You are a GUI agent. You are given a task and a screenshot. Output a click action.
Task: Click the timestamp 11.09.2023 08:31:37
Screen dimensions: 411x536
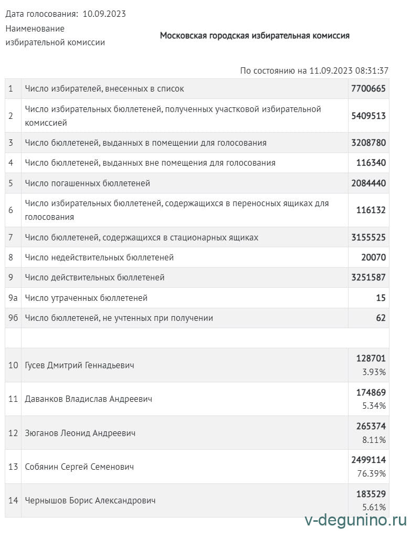[349, 70]
